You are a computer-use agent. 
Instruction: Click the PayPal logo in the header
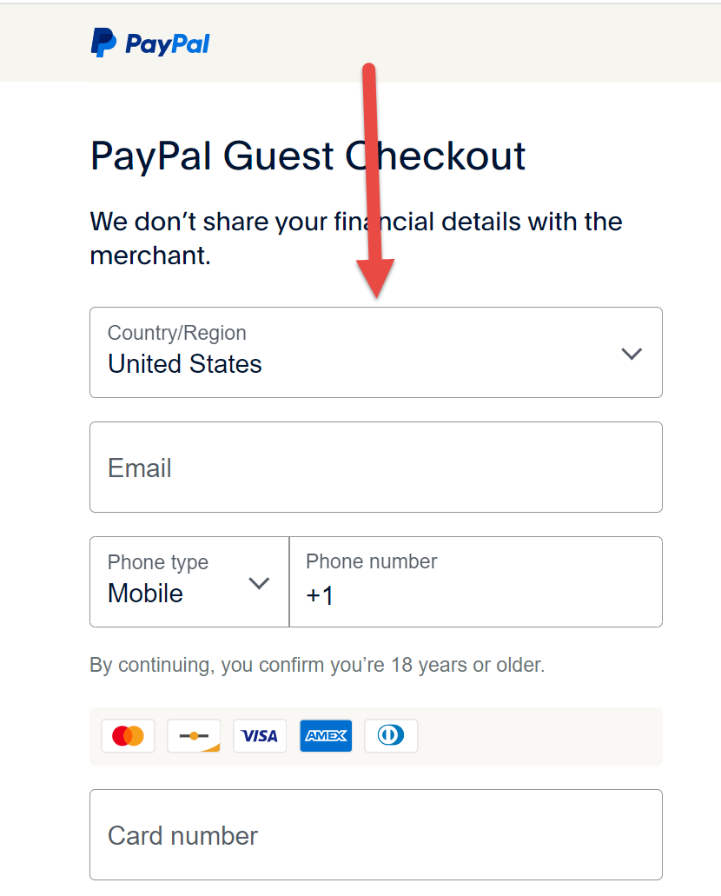150,43
